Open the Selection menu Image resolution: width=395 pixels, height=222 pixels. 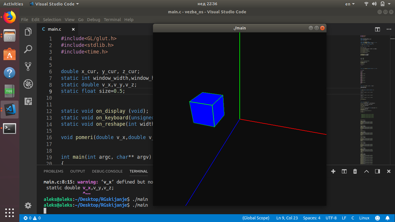click(x=52, y=20)
